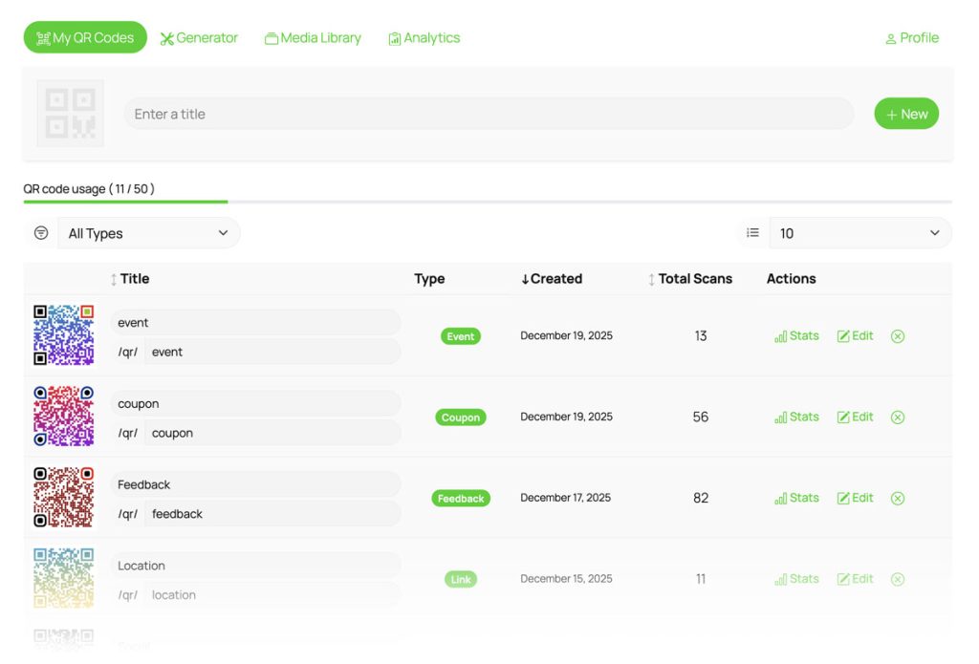This screenshot has height=664, width=979.
Task: Click the list icon beside page size
Action: tap(752, 233)
